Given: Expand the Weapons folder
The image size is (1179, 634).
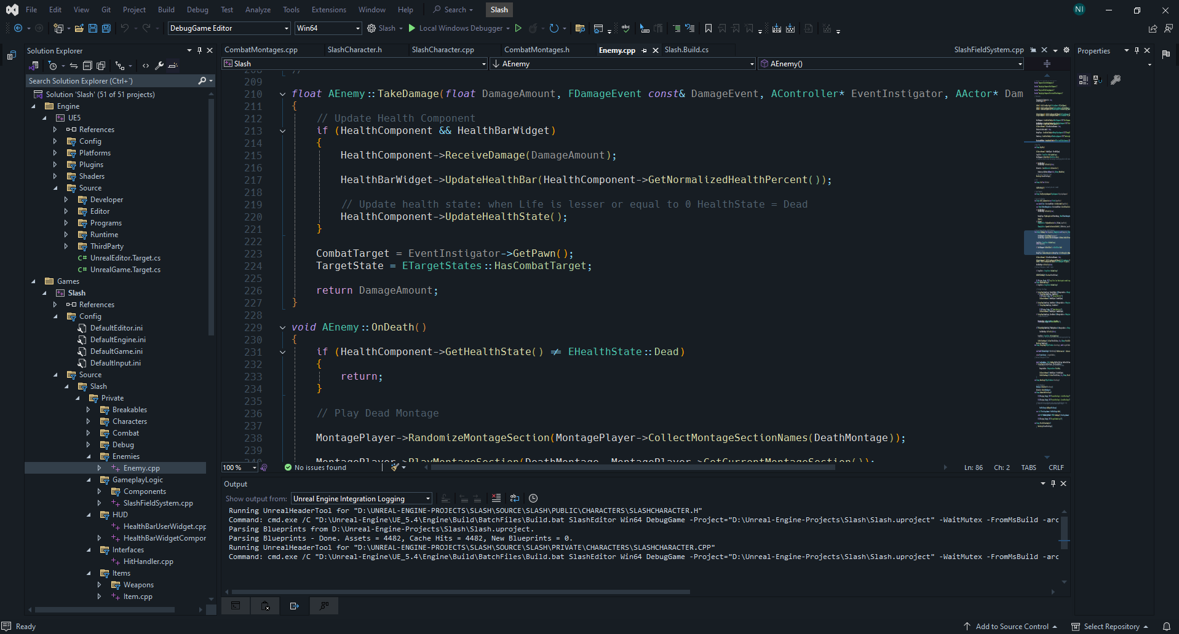Looking at the screenshot, I should (99, 585).
